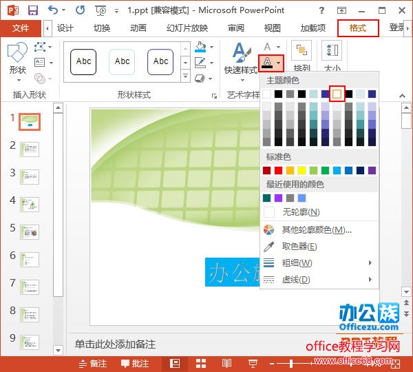Pick the red-highlighted white theme color swatch
The image size is (413, 372).
tap(337, 94)
